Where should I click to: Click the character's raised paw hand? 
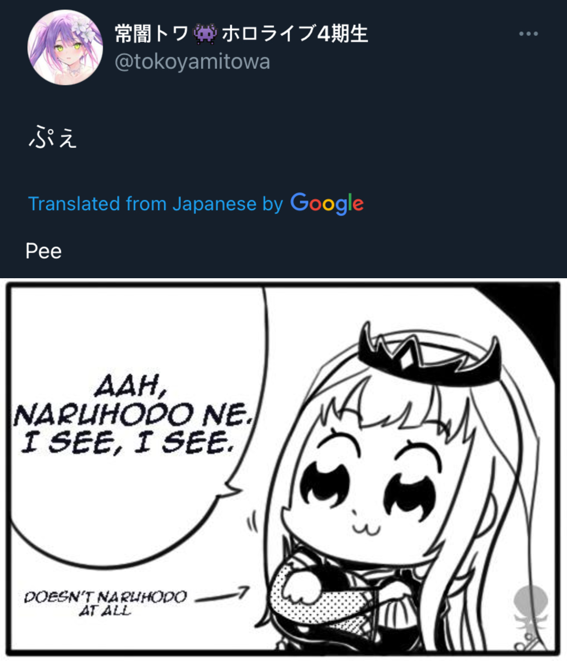tap(297, 587)
